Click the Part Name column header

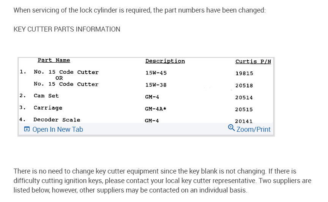pos(54,60)
